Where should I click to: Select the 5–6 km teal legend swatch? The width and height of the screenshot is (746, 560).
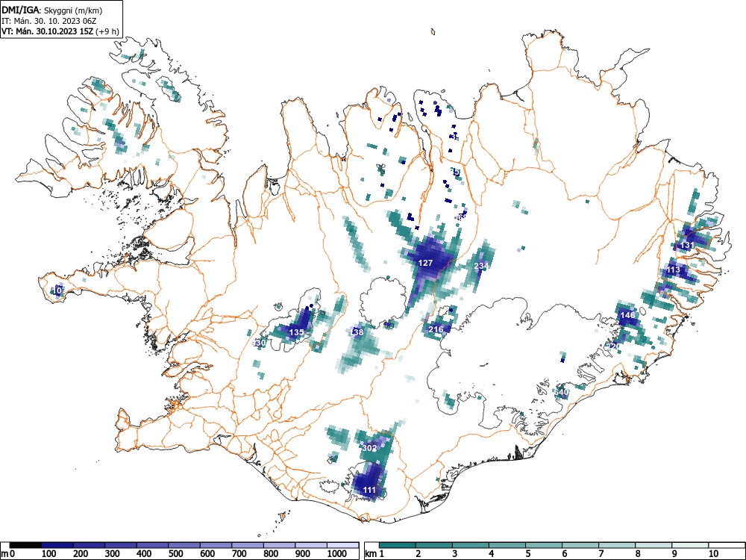[x=544, y=545]
